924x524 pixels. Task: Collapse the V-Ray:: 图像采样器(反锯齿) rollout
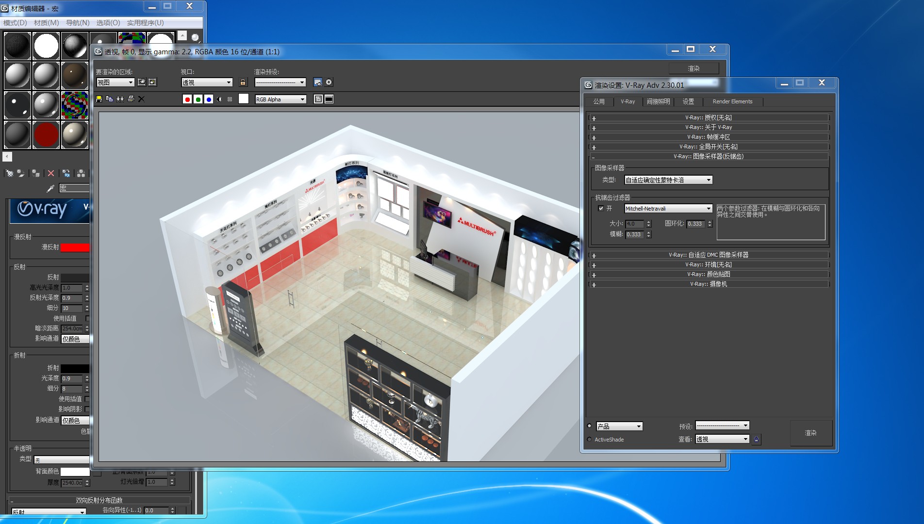point(709,156)
